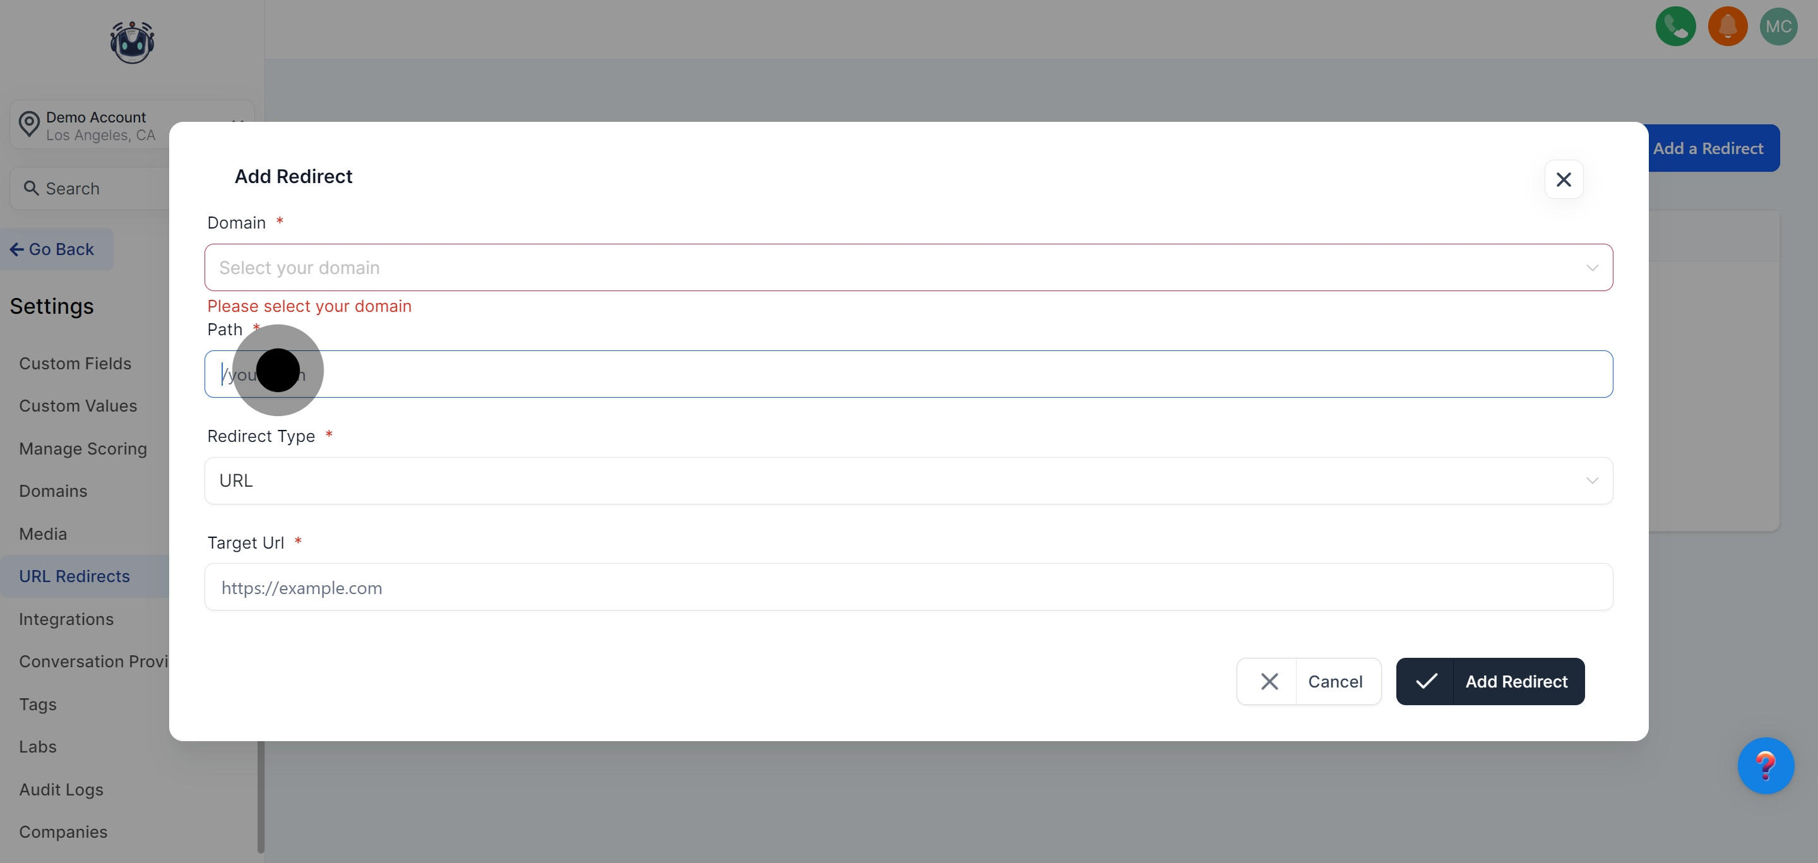Click the robot logo in sidebar

pyautogui.click(x=132, y=42)
